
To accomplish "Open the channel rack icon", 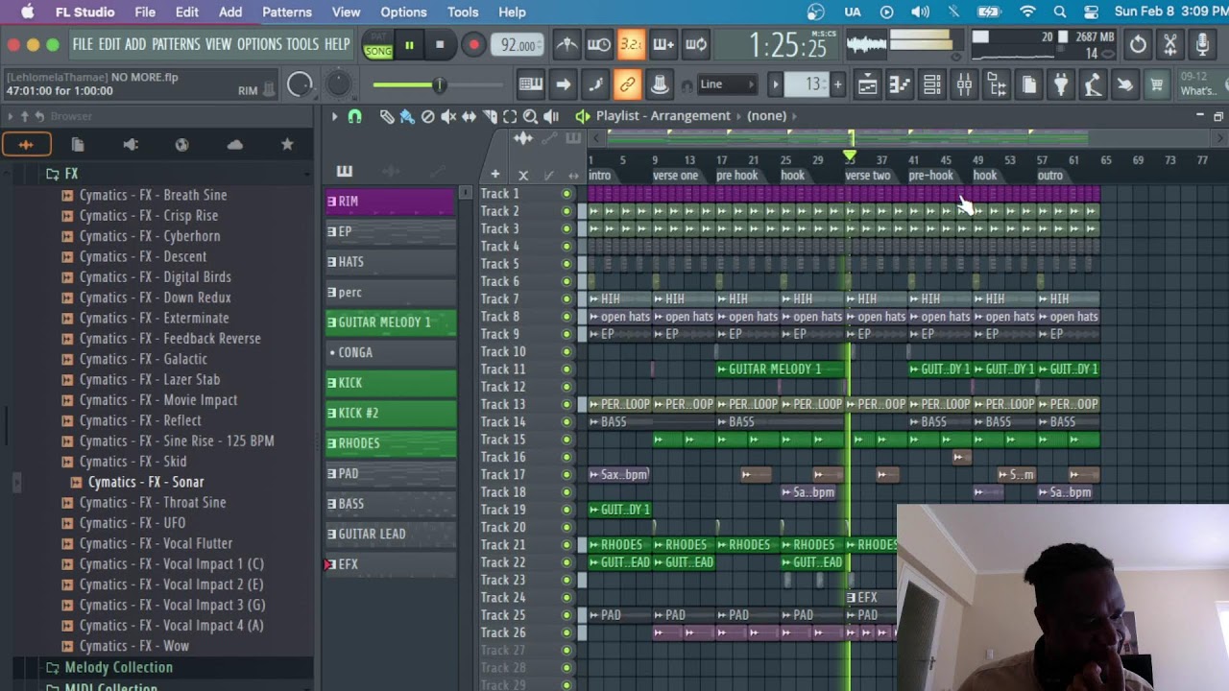I will [931, 84].
